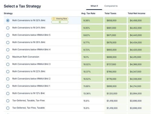Screen dimensions: 151x114
Task: Pick Roth Conversions below IRMAA Brkt 1
Action: click(x=8, y=86)
